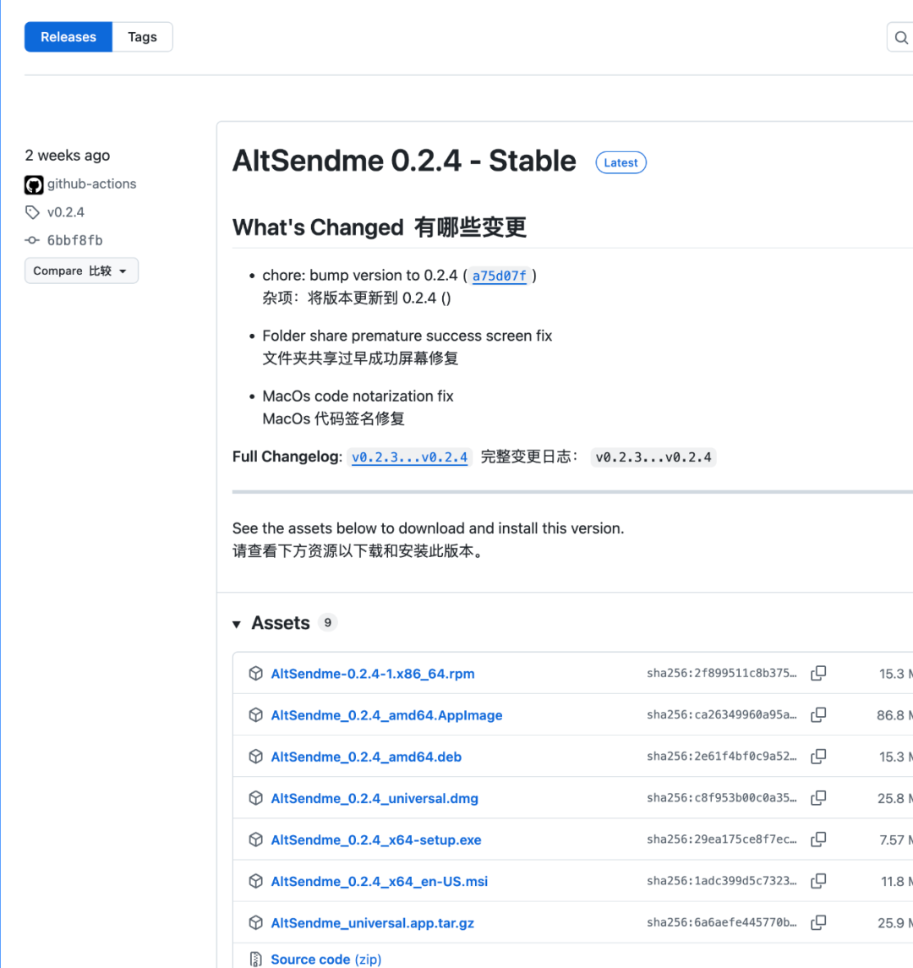Open commit 6bbf8fb in sidebar
The height and width of the screenshot is (968, 913).
[74, 240]
